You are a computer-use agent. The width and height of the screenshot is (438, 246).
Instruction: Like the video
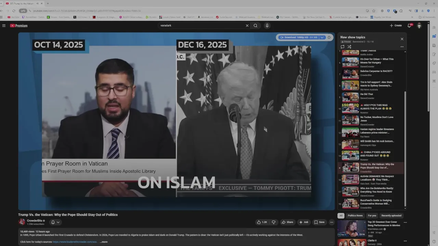click(x=262, y=222)
